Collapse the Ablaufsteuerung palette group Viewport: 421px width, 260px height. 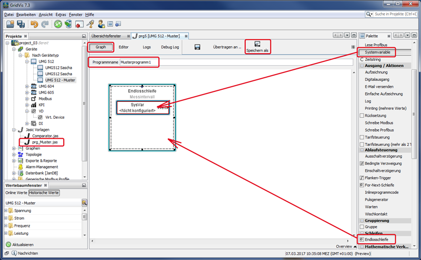tap(362, 150)
